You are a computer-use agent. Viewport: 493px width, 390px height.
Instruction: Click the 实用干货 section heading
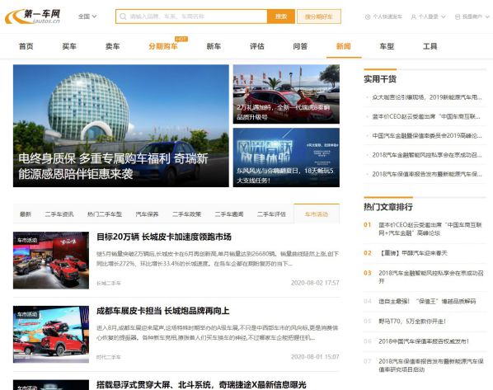point(380,79)
